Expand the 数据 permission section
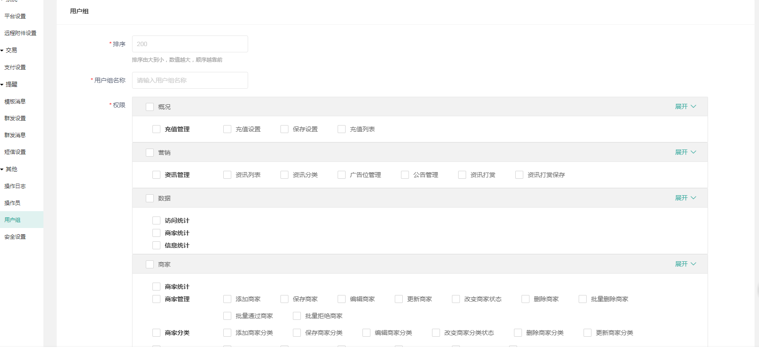 pos(685,198)
